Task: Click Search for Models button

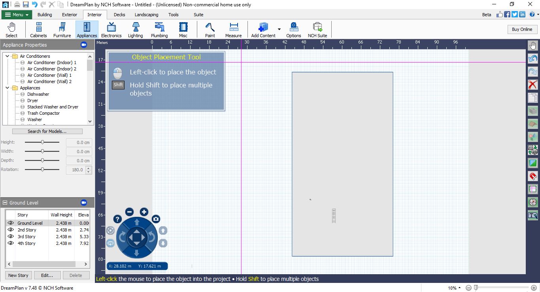Action: (x=47, y=131)
